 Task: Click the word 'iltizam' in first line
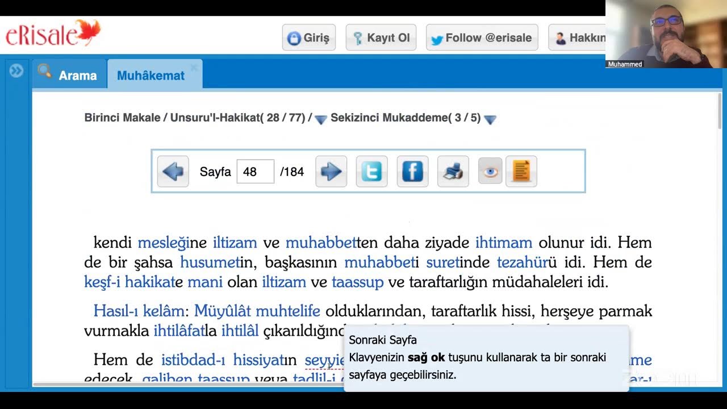(235, 243)
